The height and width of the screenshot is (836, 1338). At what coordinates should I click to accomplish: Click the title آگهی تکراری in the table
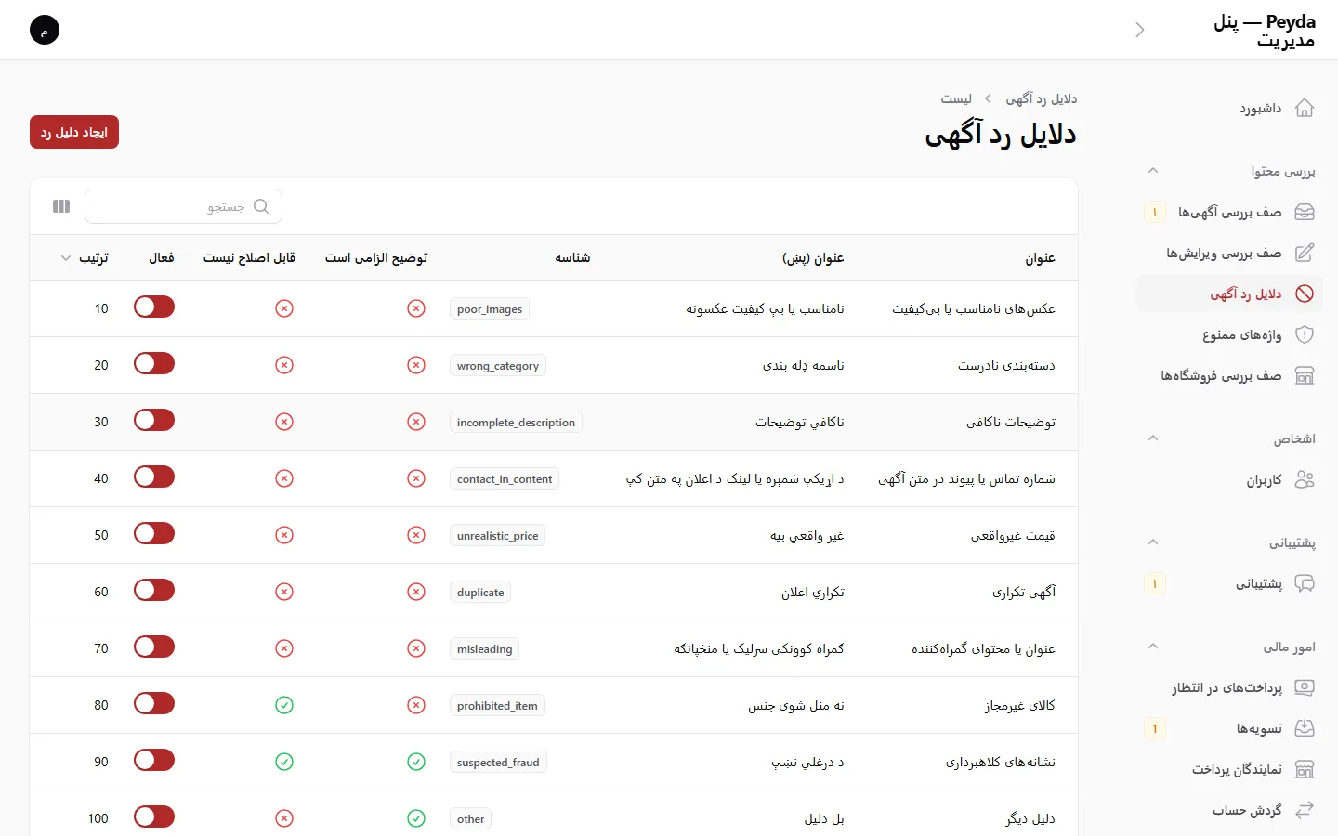(x=1024, y=592)
